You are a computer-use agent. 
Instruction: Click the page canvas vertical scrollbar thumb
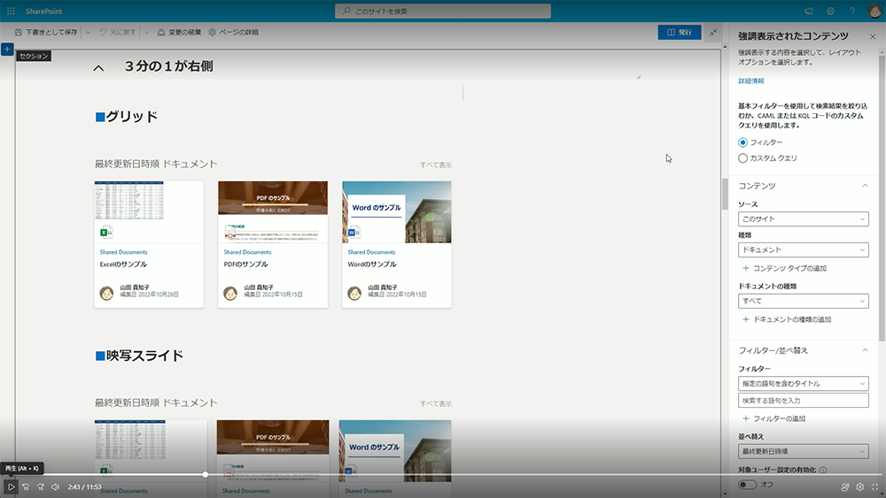click(x=725, y=194)
